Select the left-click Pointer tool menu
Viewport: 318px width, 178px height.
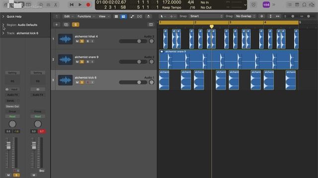point(163,16)
